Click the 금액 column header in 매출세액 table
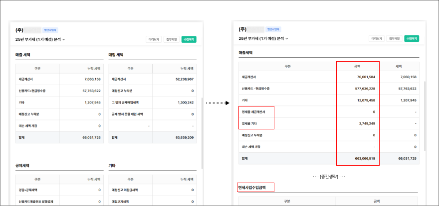 [357, 66]
